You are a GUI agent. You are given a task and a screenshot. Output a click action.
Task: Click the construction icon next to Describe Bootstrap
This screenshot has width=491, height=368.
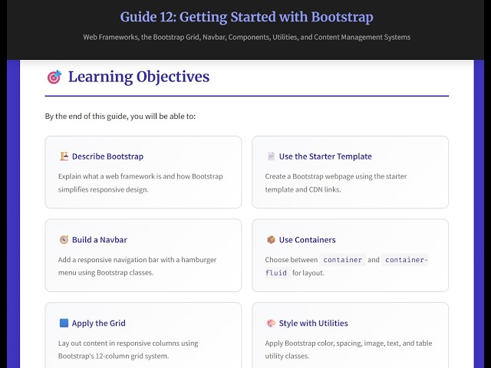64,156
